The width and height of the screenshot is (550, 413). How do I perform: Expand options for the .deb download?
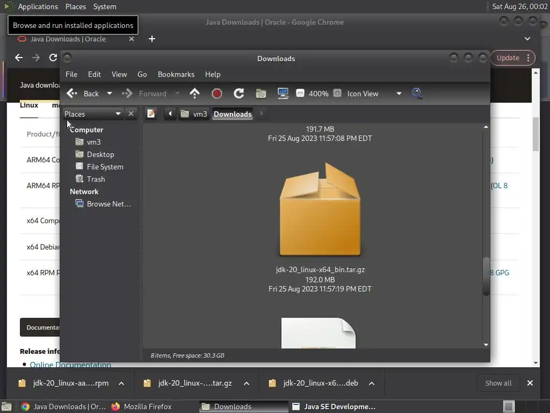[x=372, y=383]
